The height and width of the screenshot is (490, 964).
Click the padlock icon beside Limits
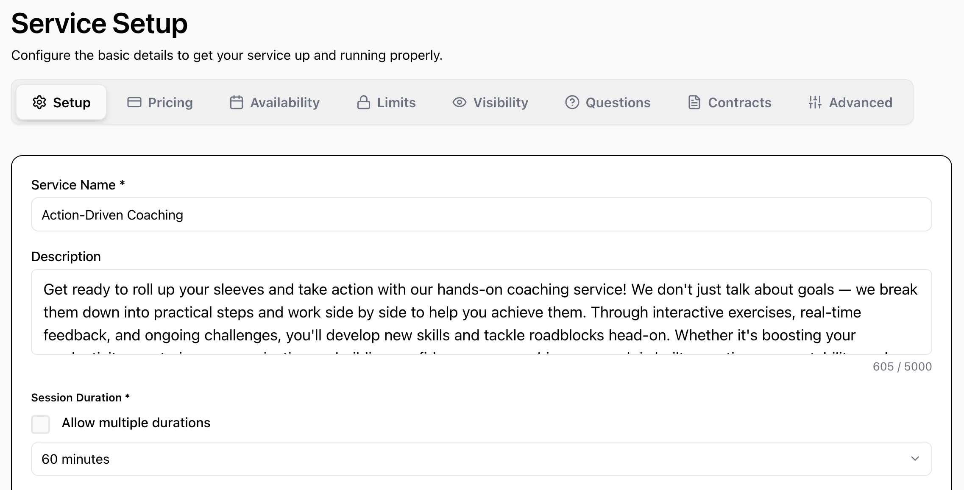[363, 102]
